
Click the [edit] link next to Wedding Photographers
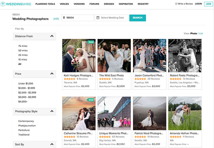tap(56, 19)
